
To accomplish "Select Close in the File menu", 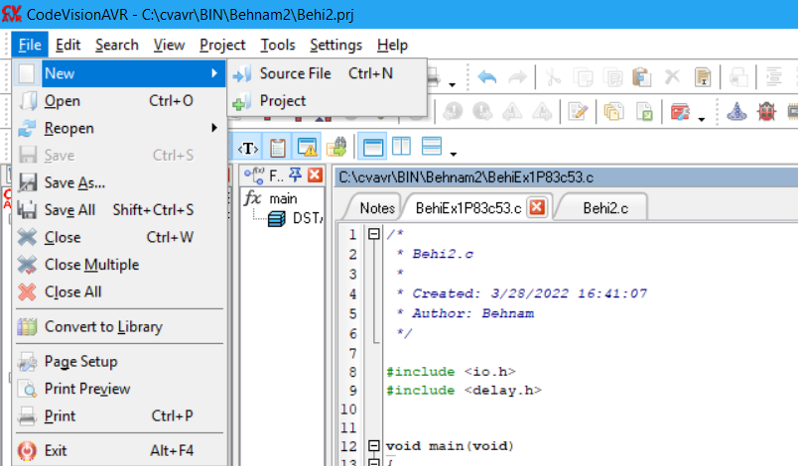I will point(119,237).
